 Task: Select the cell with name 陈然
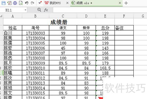coord(13,58)
